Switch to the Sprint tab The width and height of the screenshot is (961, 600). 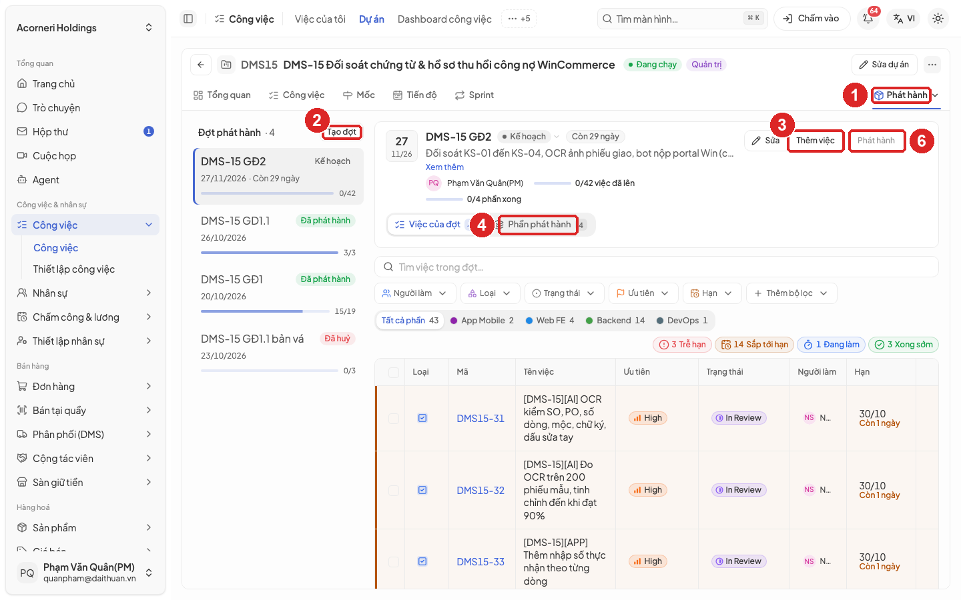click(x=474, y=95)
